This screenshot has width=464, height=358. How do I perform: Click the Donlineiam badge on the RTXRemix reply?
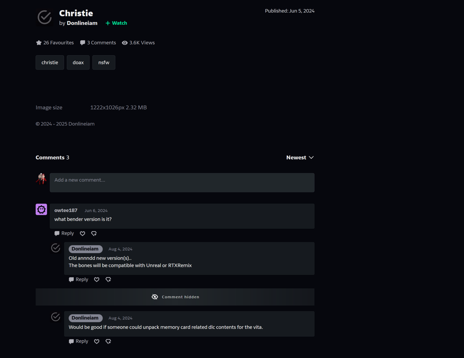click(85, 249)
